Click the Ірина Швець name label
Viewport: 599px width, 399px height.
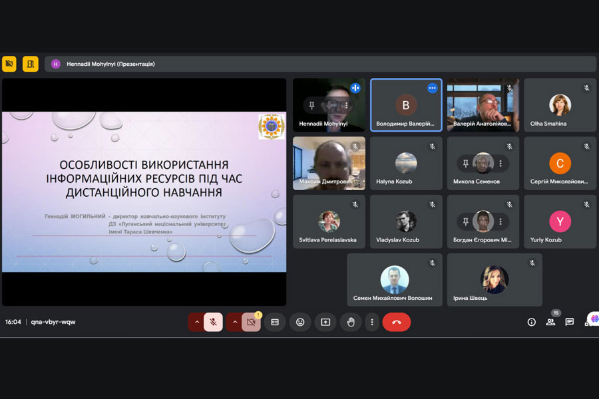tap(471, 298)
